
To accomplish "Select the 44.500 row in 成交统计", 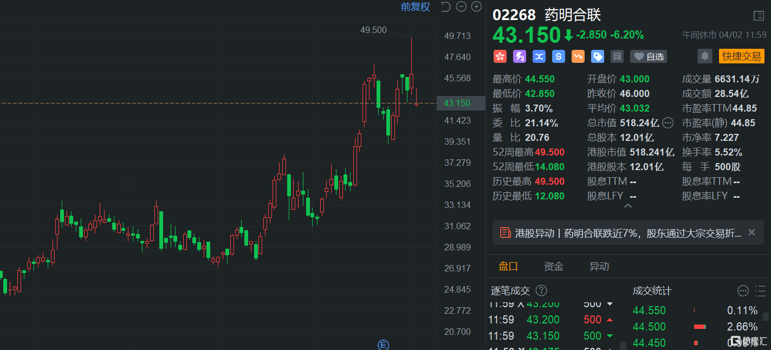I will click(x=696, y=327).
